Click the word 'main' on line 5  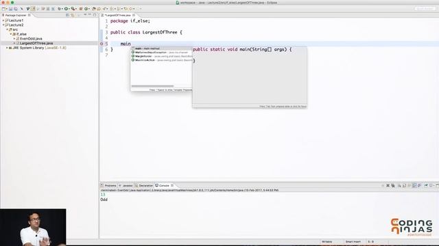(126, 44)
